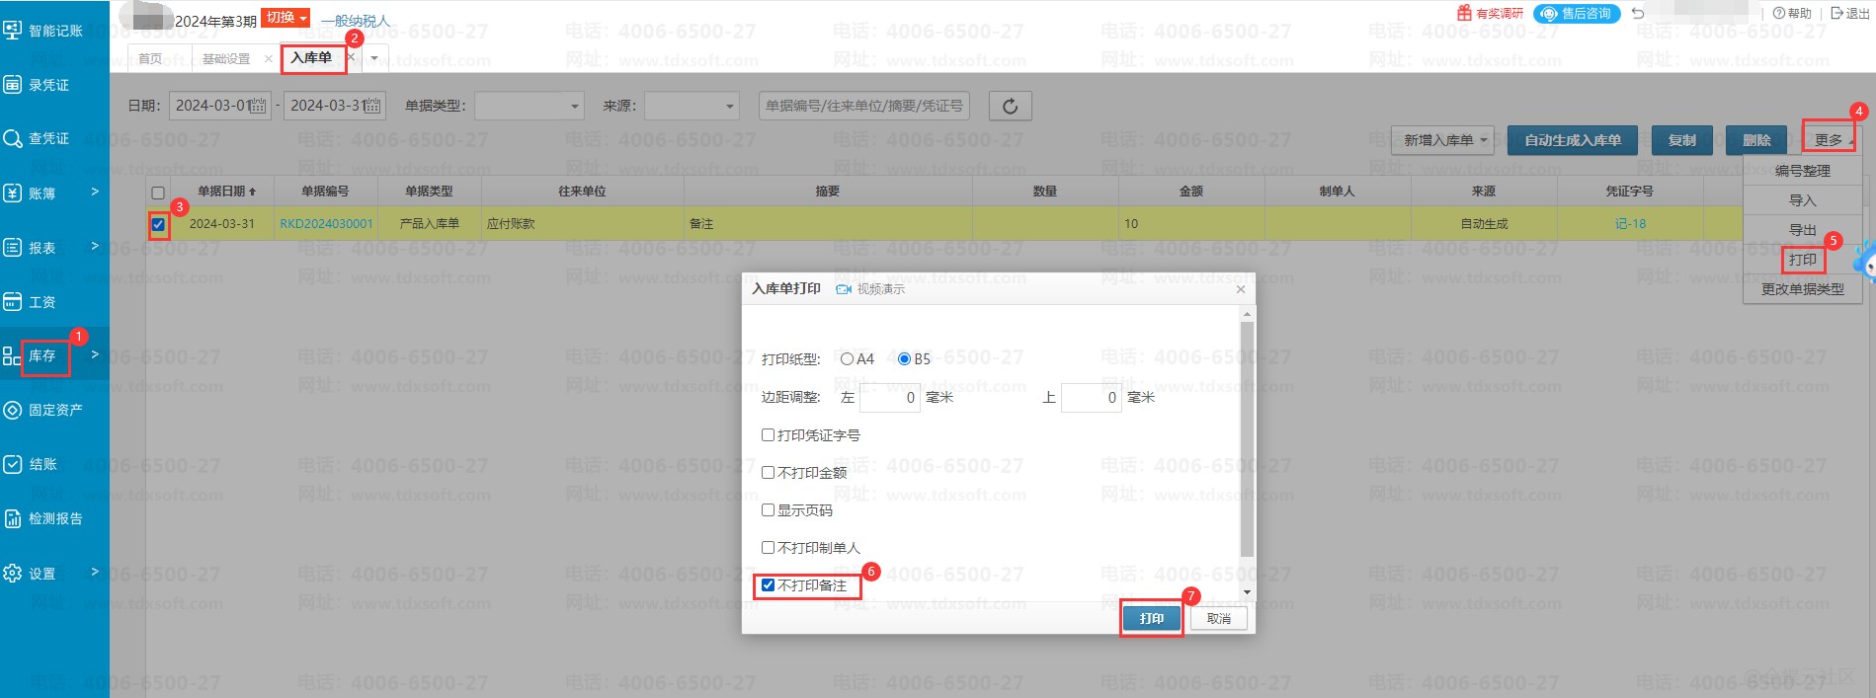Open 售后咨询 customer service button

point(1577,14)
